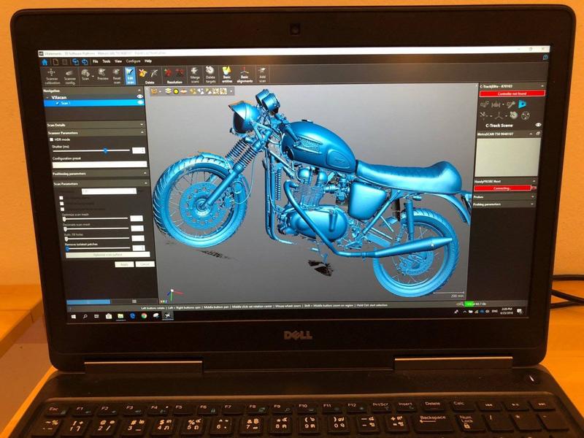The height and width of the screenshot is (438, 584).
Task: Click the Shutter (ms) slider handle
Action: (x=106, y=150)
